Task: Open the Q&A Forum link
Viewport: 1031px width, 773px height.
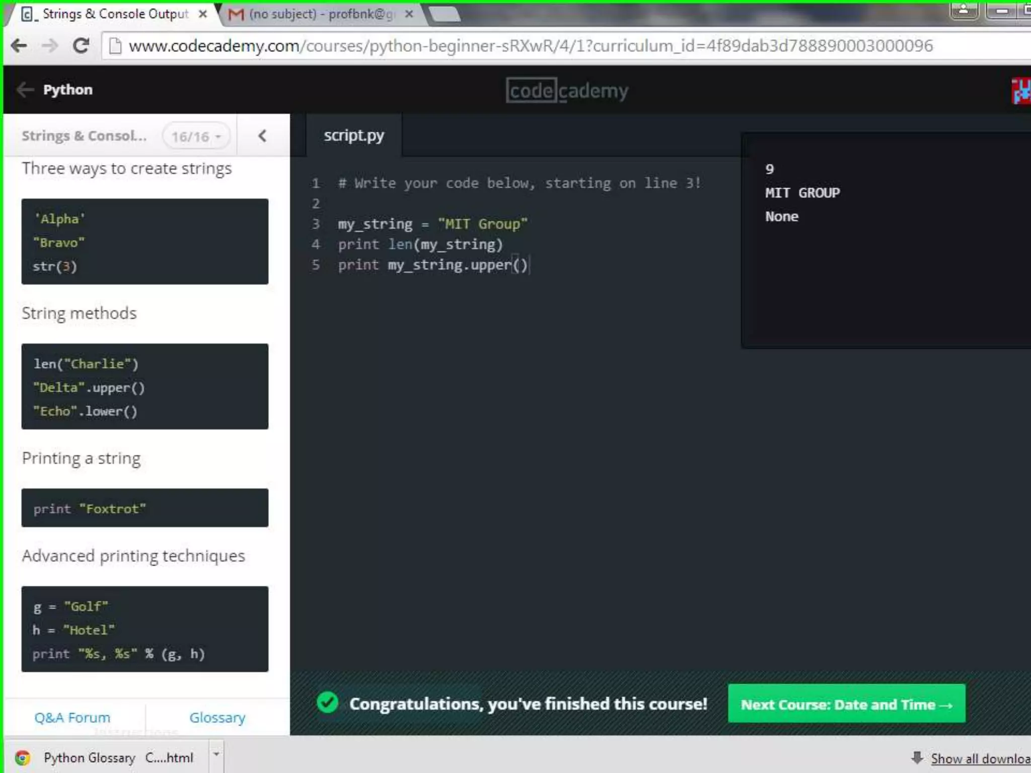Action: point(72,717)
